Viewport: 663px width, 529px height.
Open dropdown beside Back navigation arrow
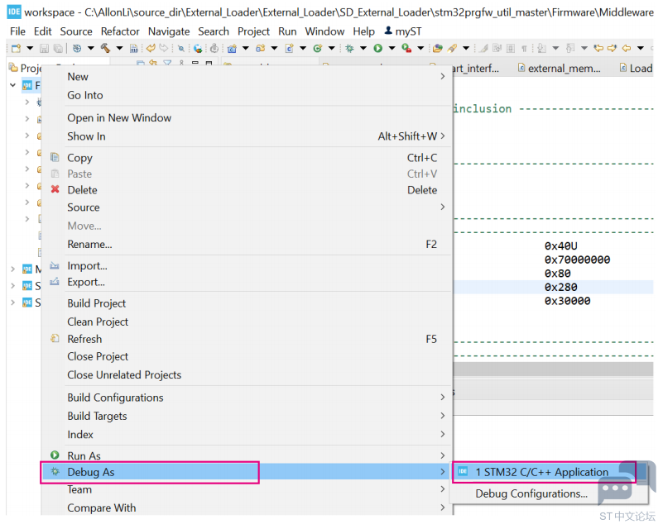[x=641, y=48]
